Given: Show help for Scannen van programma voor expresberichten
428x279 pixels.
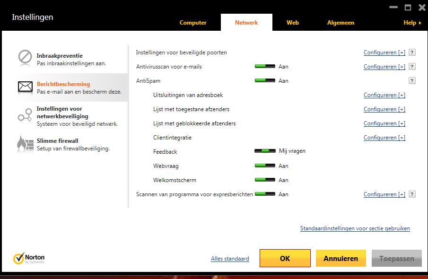Looking at the screenshot, I should 412,194.
